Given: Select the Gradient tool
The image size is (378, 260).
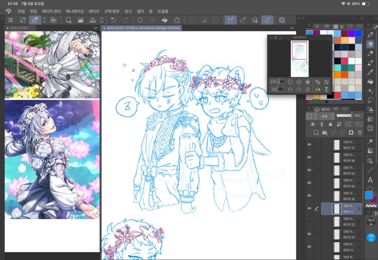Looking at the screenshot, I should coord(370,151).
